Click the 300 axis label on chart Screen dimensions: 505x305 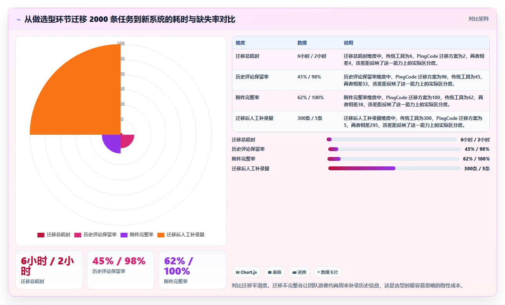[121, 44]
